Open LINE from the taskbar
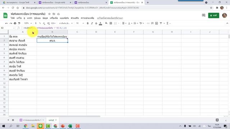 coord(41,126)
